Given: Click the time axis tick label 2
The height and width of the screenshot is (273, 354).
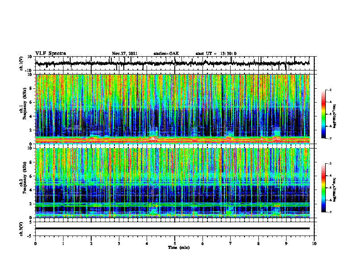Looking at the screenshot, I should [x=91, y=244].
